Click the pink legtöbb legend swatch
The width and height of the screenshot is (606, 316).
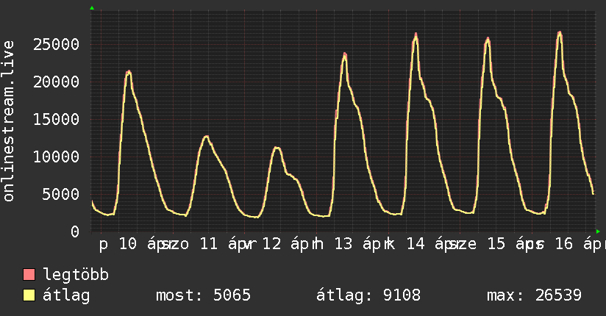pyautogui.click(x=29, y=275)
